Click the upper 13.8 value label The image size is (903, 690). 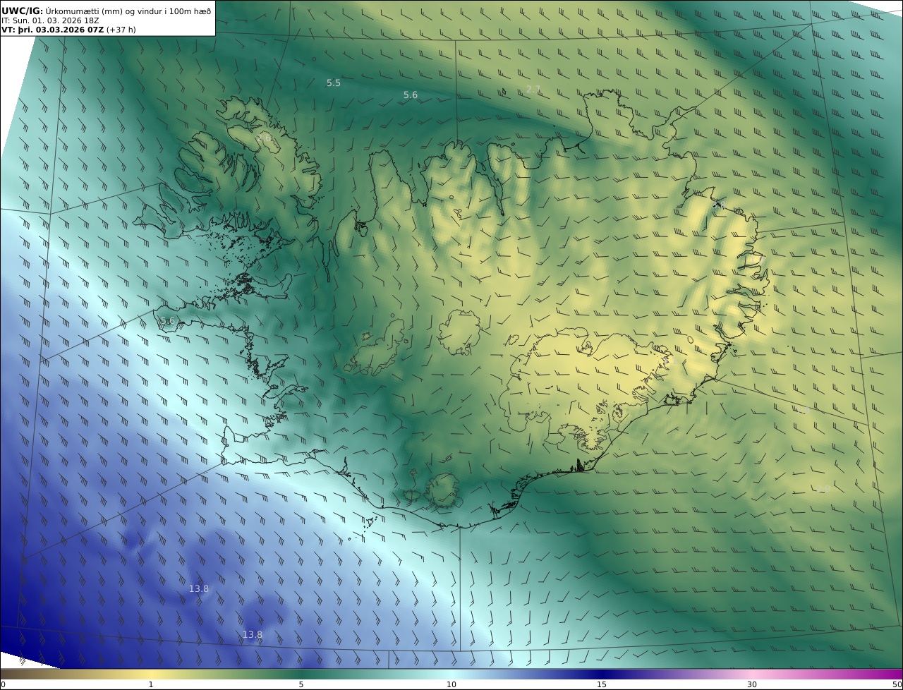[199, 588]
